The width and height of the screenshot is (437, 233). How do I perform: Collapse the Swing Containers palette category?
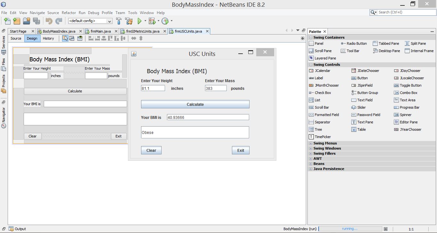point(311,38)
